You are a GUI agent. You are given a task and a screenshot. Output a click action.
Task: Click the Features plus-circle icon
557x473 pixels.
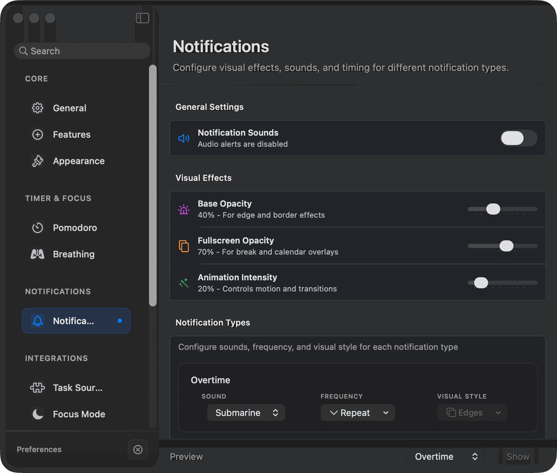tap(38, 134)
